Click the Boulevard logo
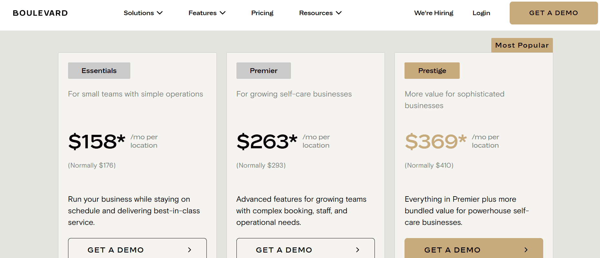 tap(40, 13)
